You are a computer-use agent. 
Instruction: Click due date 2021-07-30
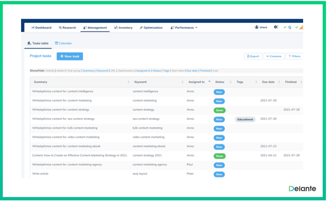[x=268, y=119]
